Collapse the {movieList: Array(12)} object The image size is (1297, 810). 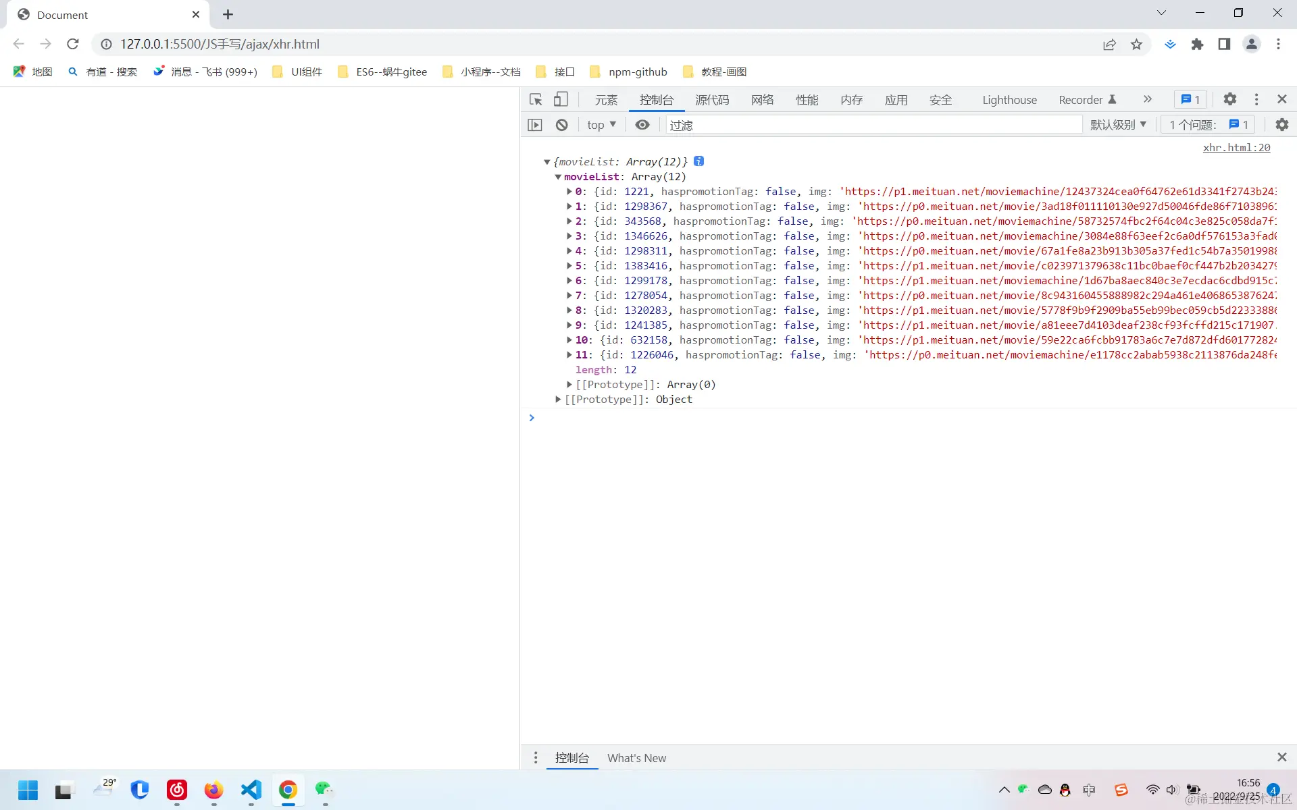547,162
